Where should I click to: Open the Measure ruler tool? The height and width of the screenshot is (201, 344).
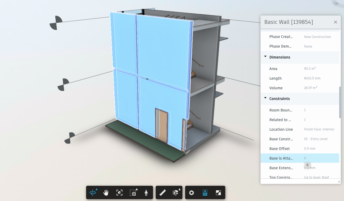(x=163, y=192)
